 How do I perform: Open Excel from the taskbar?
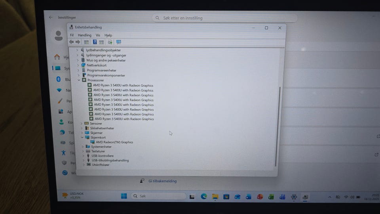coord(271,197)
